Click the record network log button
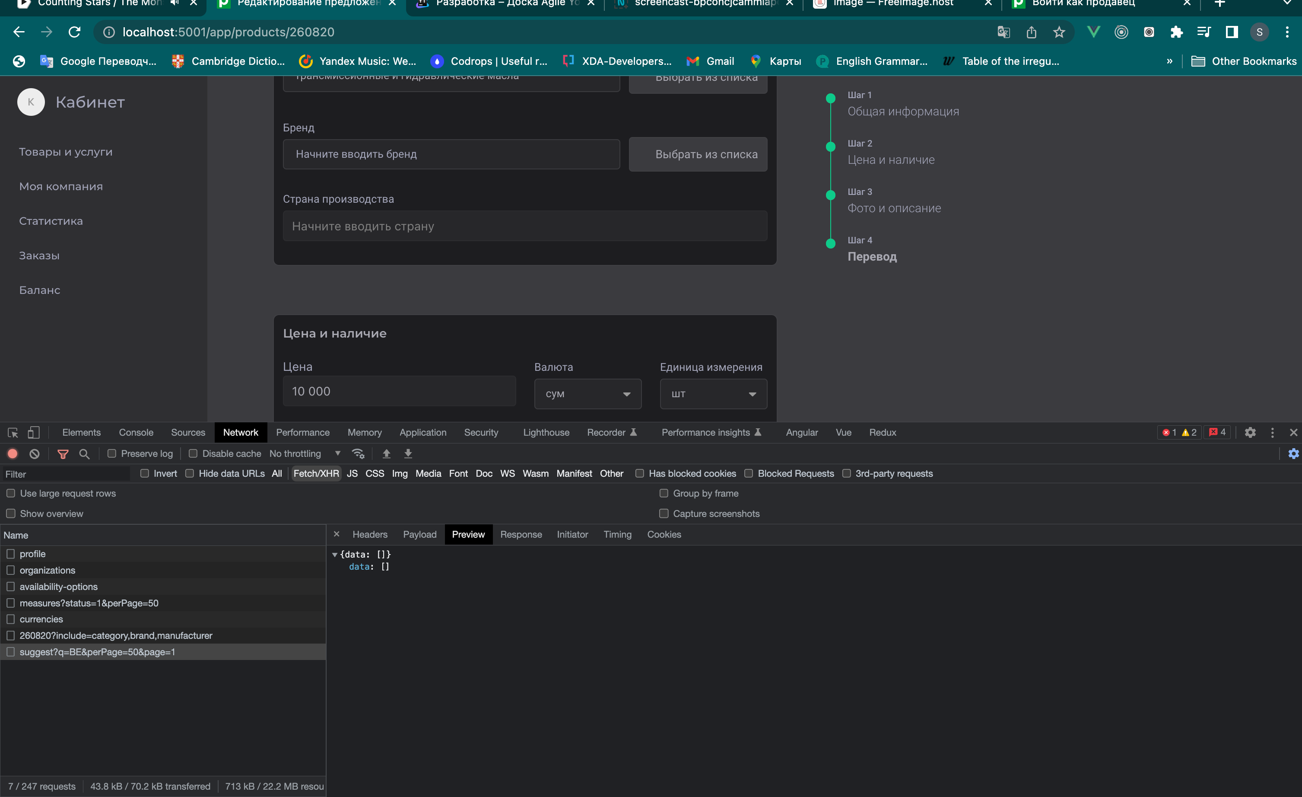The image size is (1302, 797). click(13, 453)
